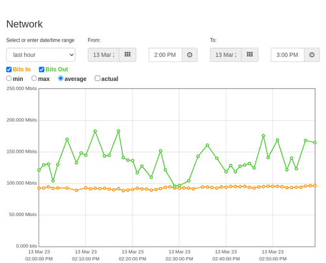Select the average radio button
This screenshot has height=263, width=326.
pyautogui.click(x=61, y=78)
